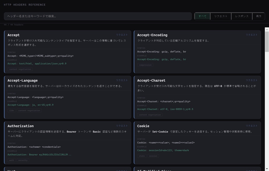Screen dimensions: 269x171
Task: Click the Accept syntax MIME_type line
Action: [x=40, y=56]
